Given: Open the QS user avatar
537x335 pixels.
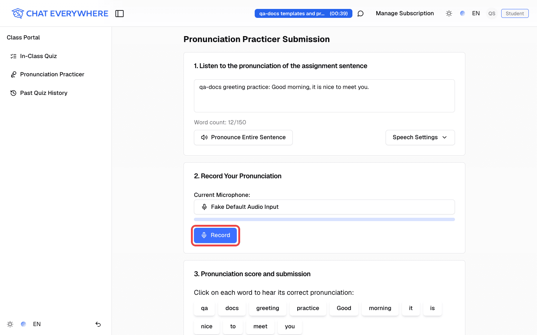Looking at the screenshot, I should (492, 13).
